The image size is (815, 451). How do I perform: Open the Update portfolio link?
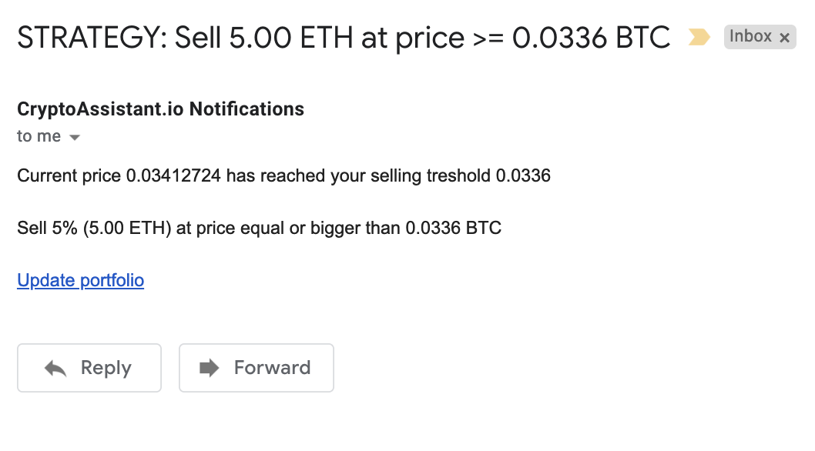(81, 280)
